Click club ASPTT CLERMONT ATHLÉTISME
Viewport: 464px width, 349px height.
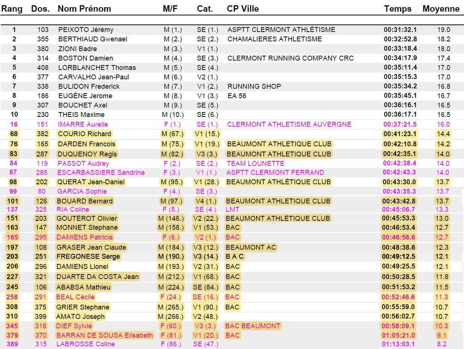click(x=281, y=30)
